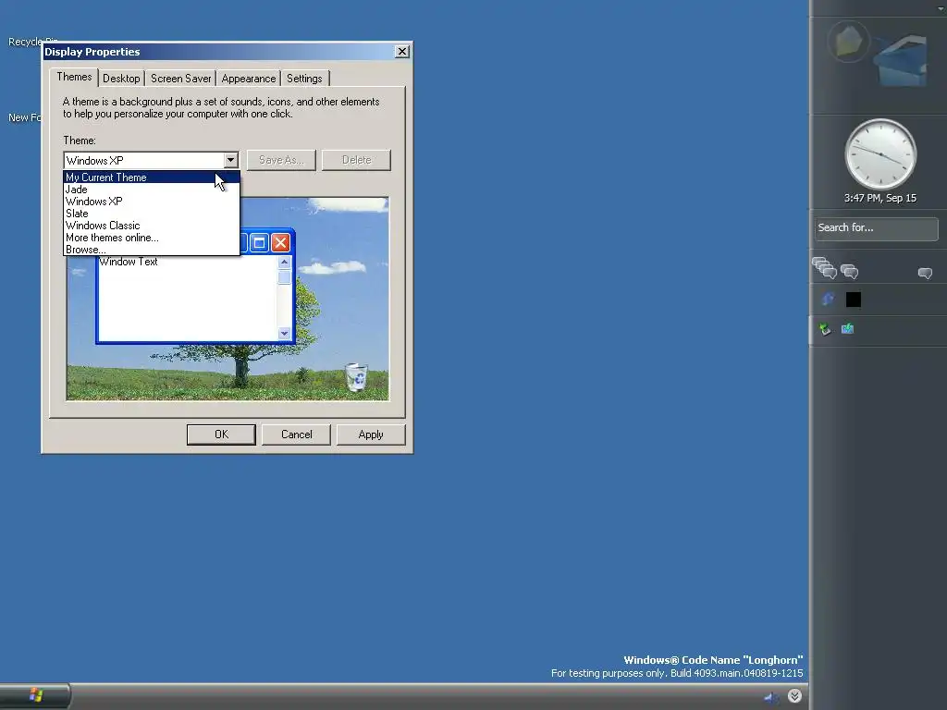Screen dimensions: 947x710
Task: Click the Delete theme button
Action: click(356, 160)
